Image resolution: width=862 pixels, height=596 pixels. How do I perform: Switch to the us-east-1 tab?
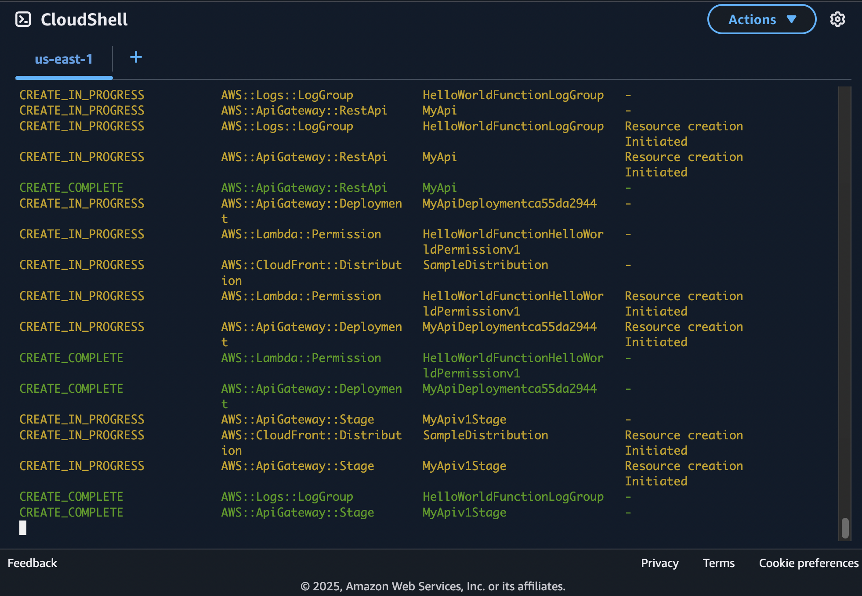tap(64, 59)
